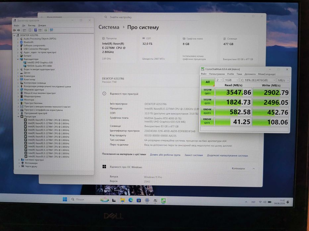Expand the Батареї category
The height and width of the screenshot is (231, 309).
click(x=18, y=55)
